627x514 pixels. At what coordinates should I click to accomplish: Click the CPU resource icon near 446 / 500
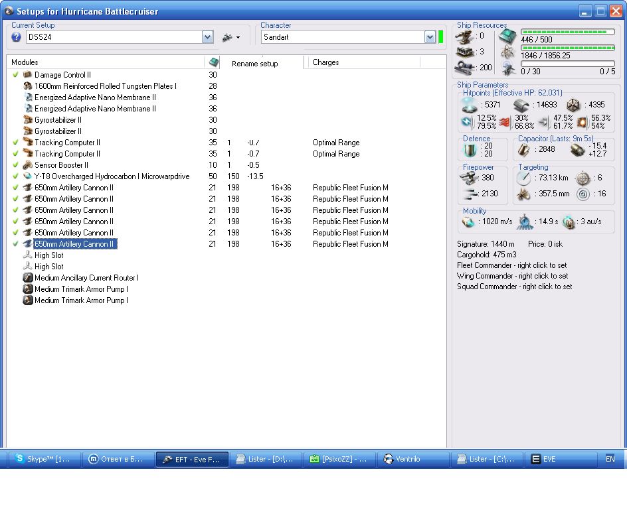pos(508,36)
